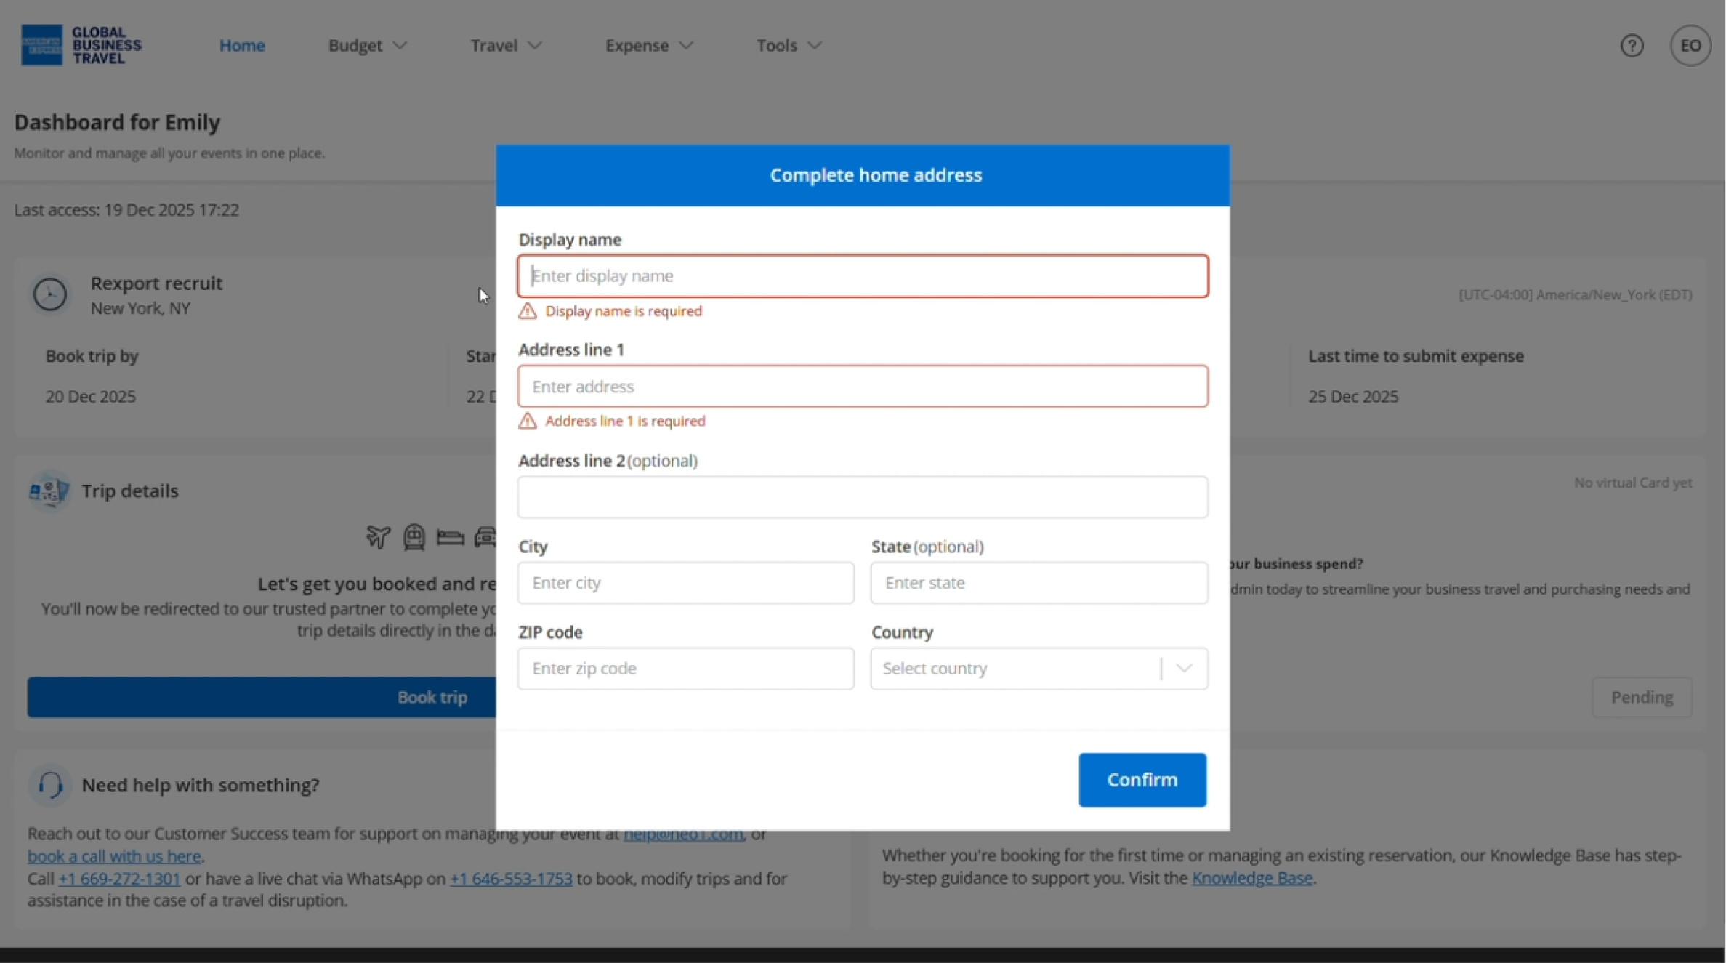This screenshot has width=1726, height=963.
Task: Click the train icon in Trip details
Action: tap(414, 537)
